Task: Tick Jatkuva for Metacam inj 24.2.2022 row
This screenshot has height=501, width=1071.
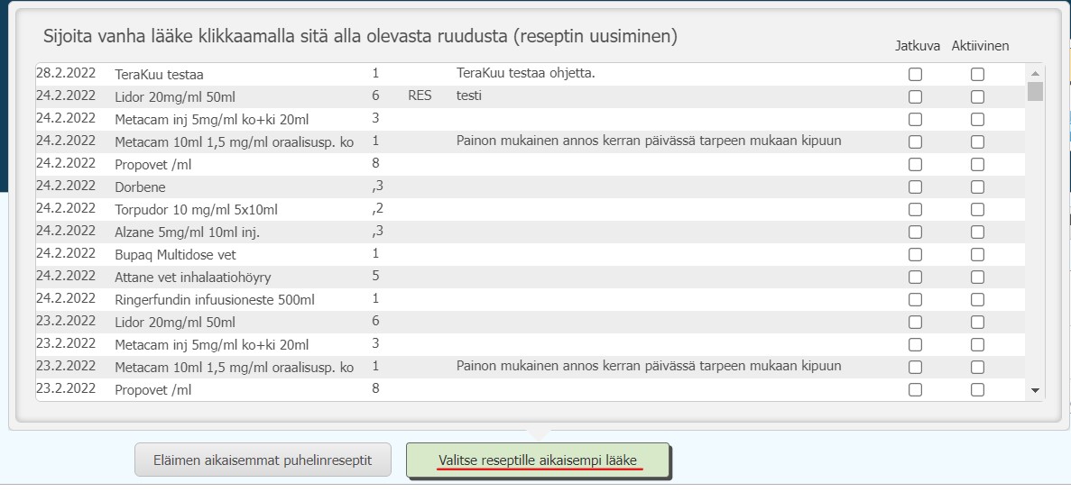Action: click(x=915, y=120)
